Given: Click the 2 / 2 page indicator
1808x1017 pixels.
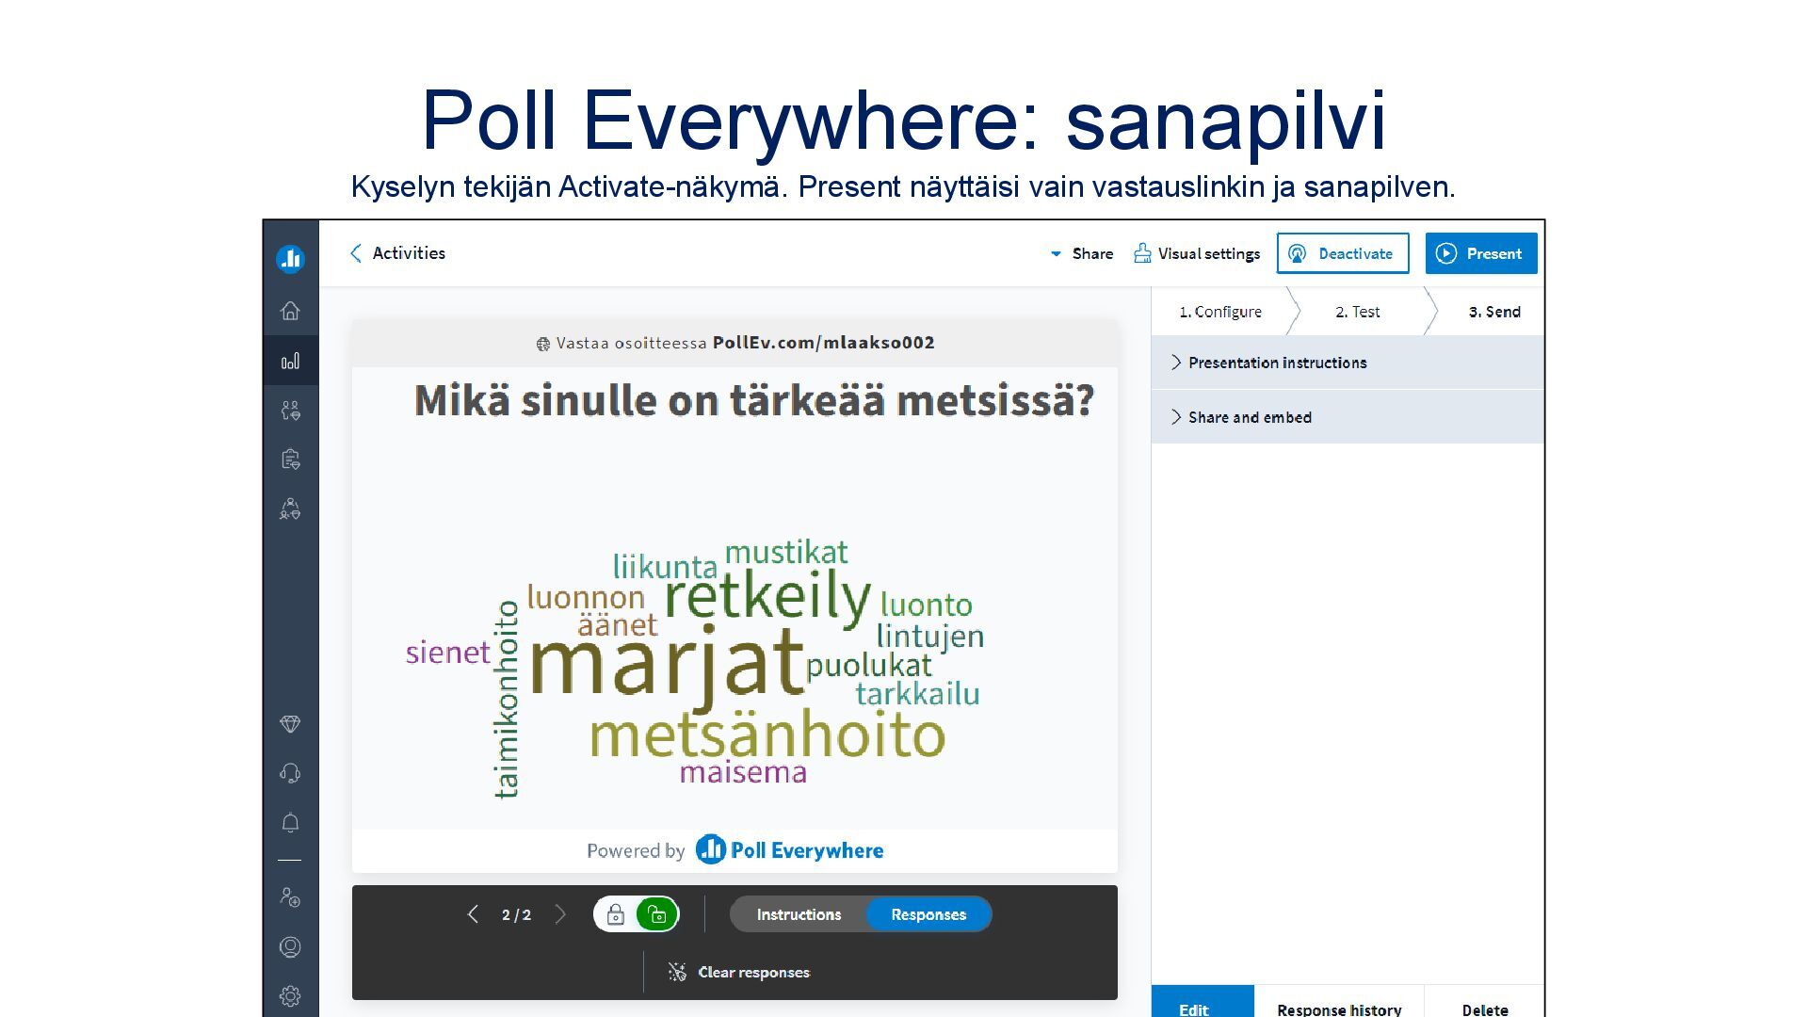Looking at the screenshot, I should tap(516, 914).
